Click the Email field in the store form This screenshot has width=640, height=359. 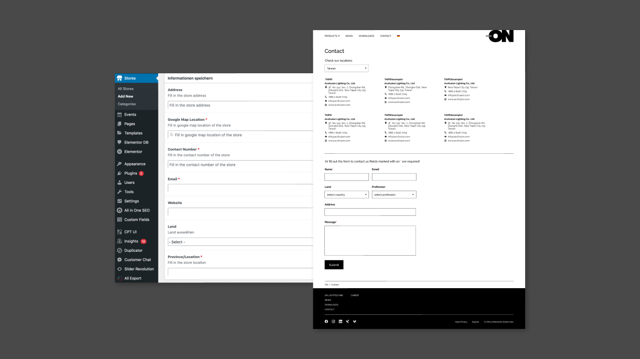240,188
